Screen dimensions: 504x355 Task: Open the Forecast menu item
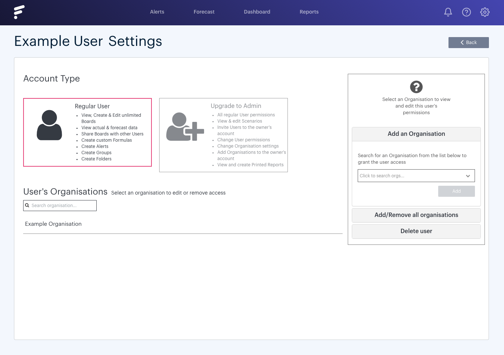[204, 12]
